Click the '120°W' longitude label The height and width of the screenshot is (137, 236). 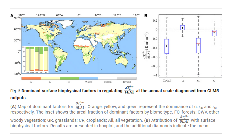(41, 15)
